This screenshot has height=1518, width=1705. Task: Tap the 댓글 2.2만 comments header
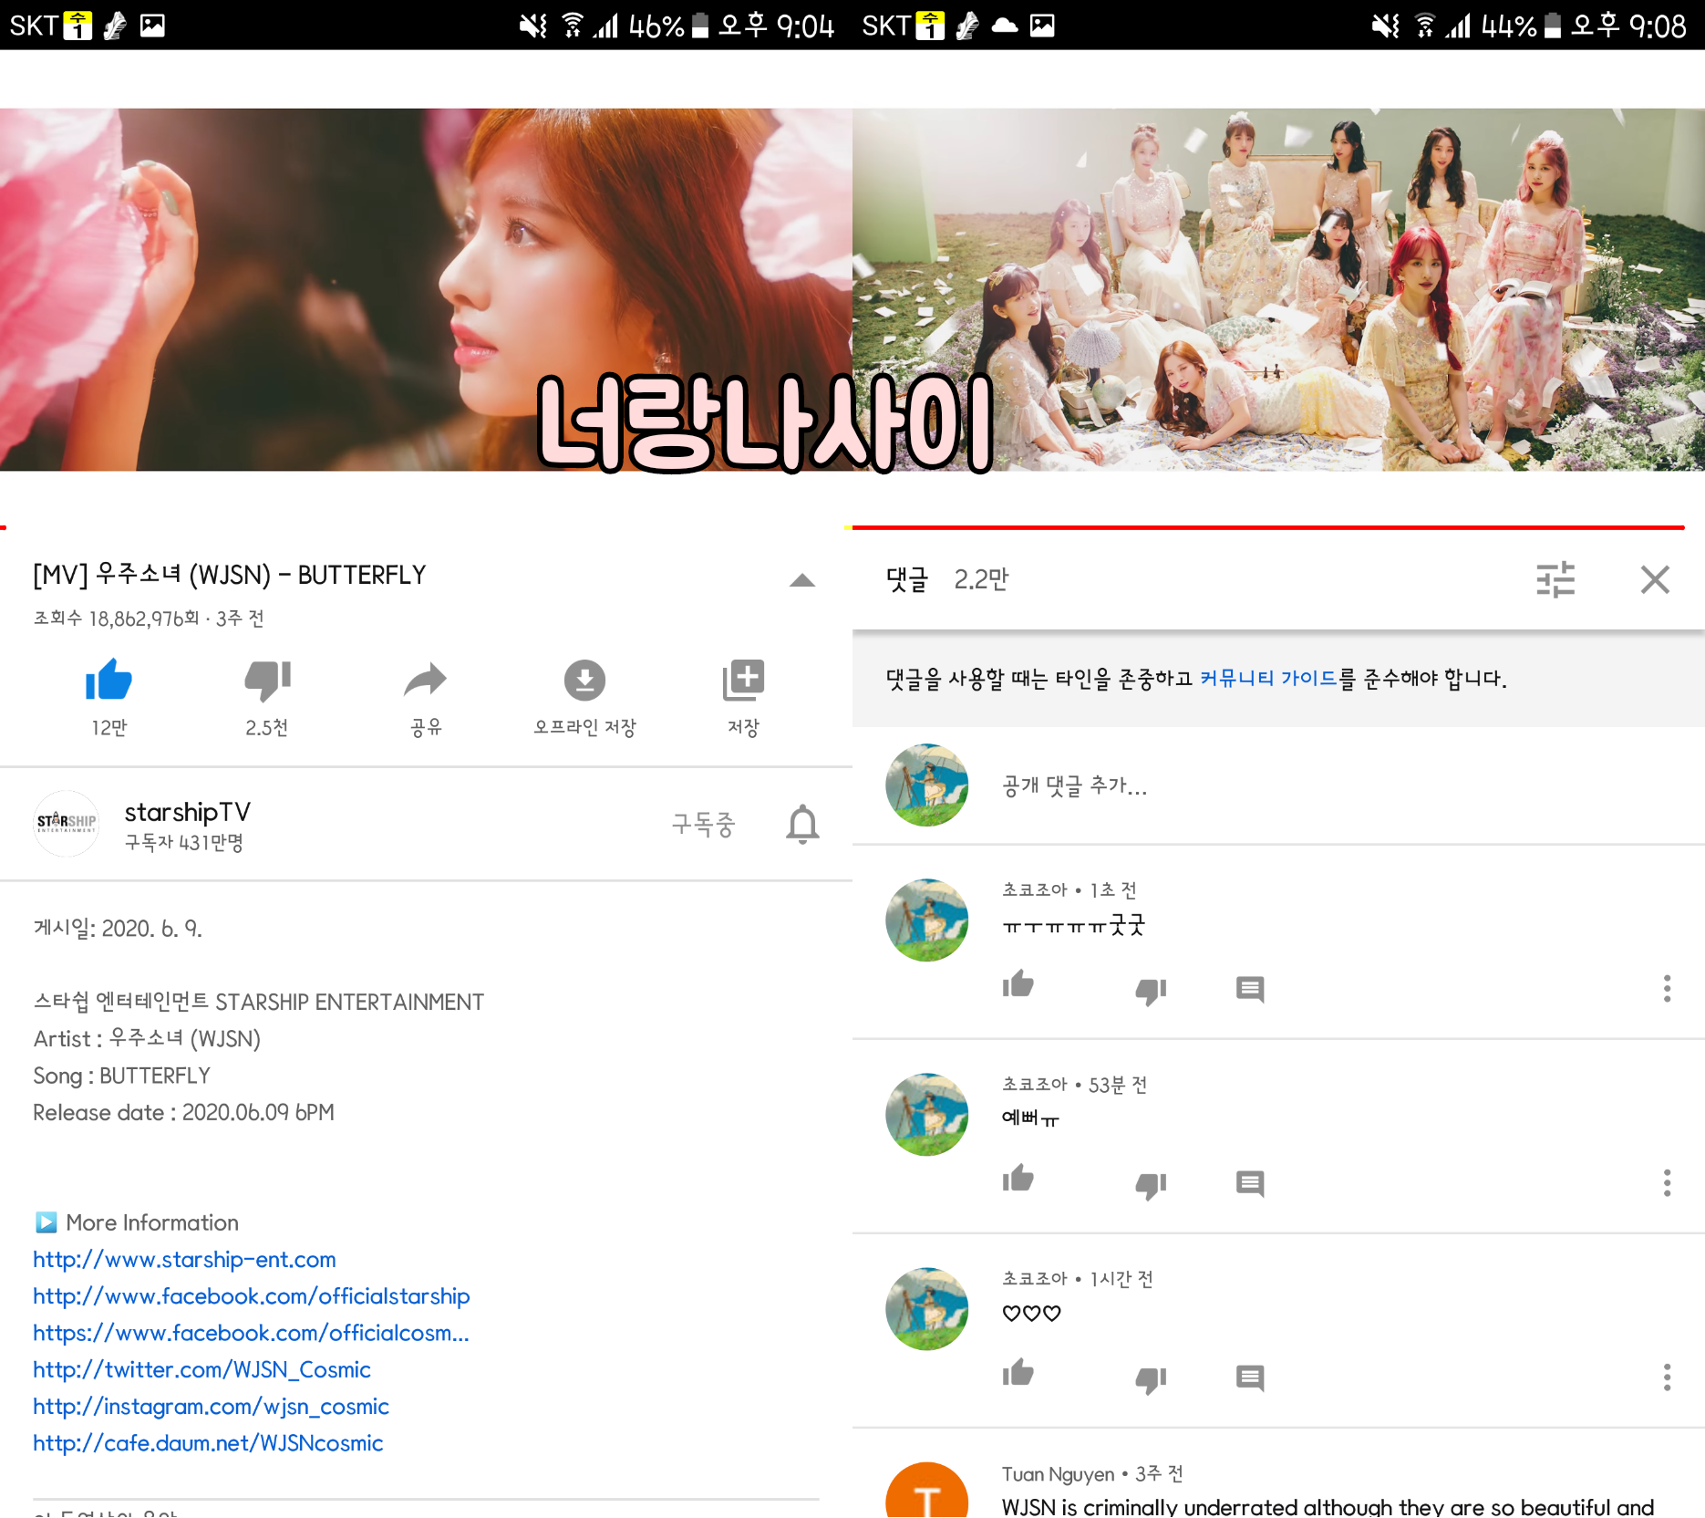[x=947, y=579]
